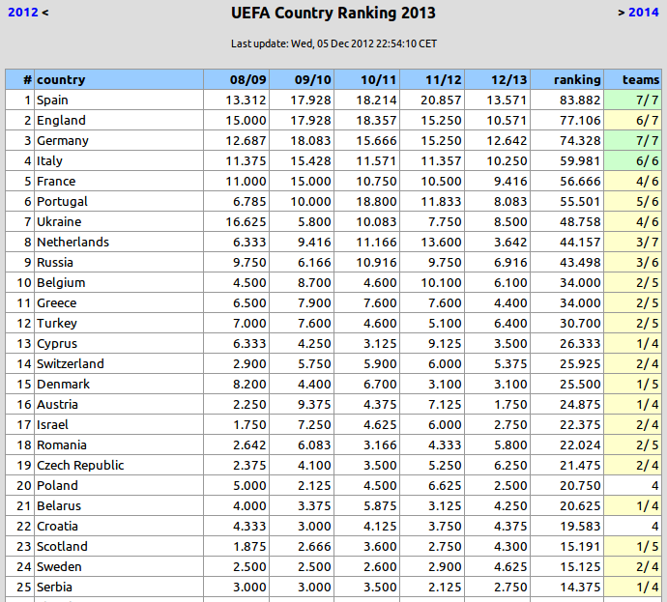Select the Portugal country cell
The width and height of the screenshot is (667, 602).
119,202
